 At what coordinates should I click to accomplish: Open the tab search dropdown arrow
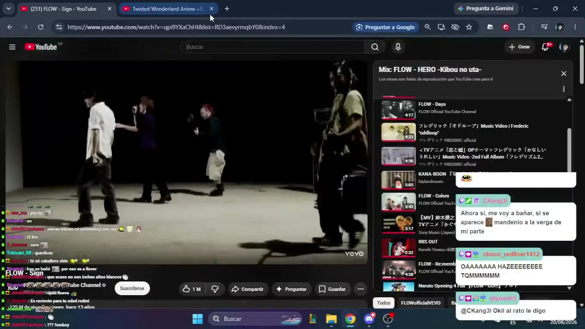8,9
